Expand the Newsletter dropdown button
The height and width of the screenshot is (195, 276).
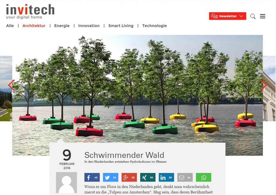click(227, 16)
